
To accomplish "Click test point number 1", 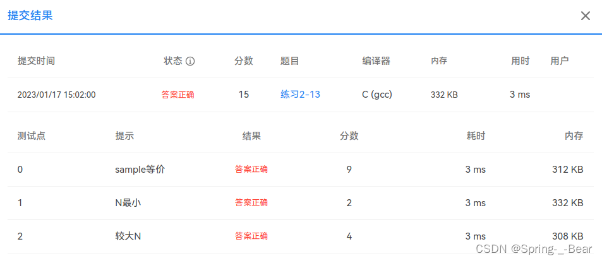I will pos(20,203).
